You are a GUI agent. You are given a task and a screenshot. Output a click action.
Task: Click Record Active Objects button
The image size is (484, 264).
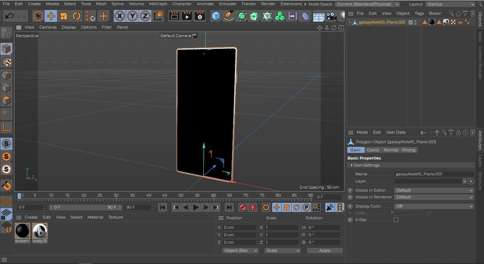243,207
